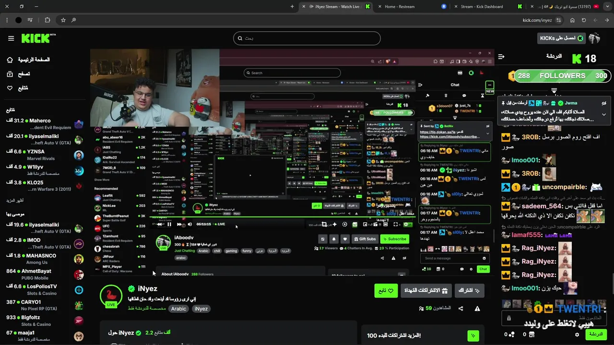Click lamaf555 username in chat

click(526, 235)
